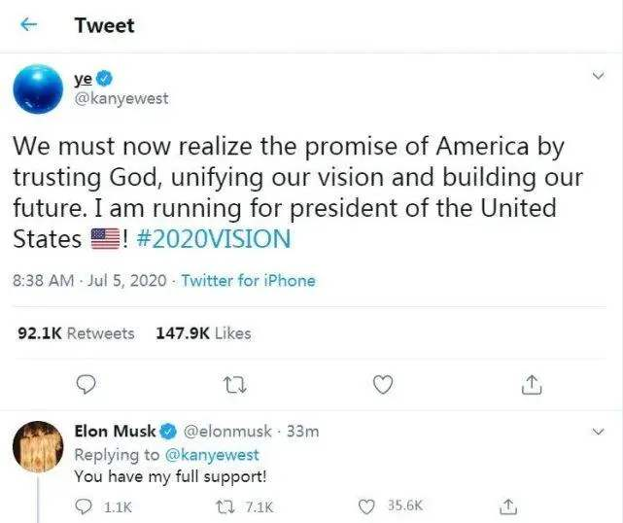623x523 pixels.
Task: Open Elon Musk's profile avatar
Action: [38, 447]
